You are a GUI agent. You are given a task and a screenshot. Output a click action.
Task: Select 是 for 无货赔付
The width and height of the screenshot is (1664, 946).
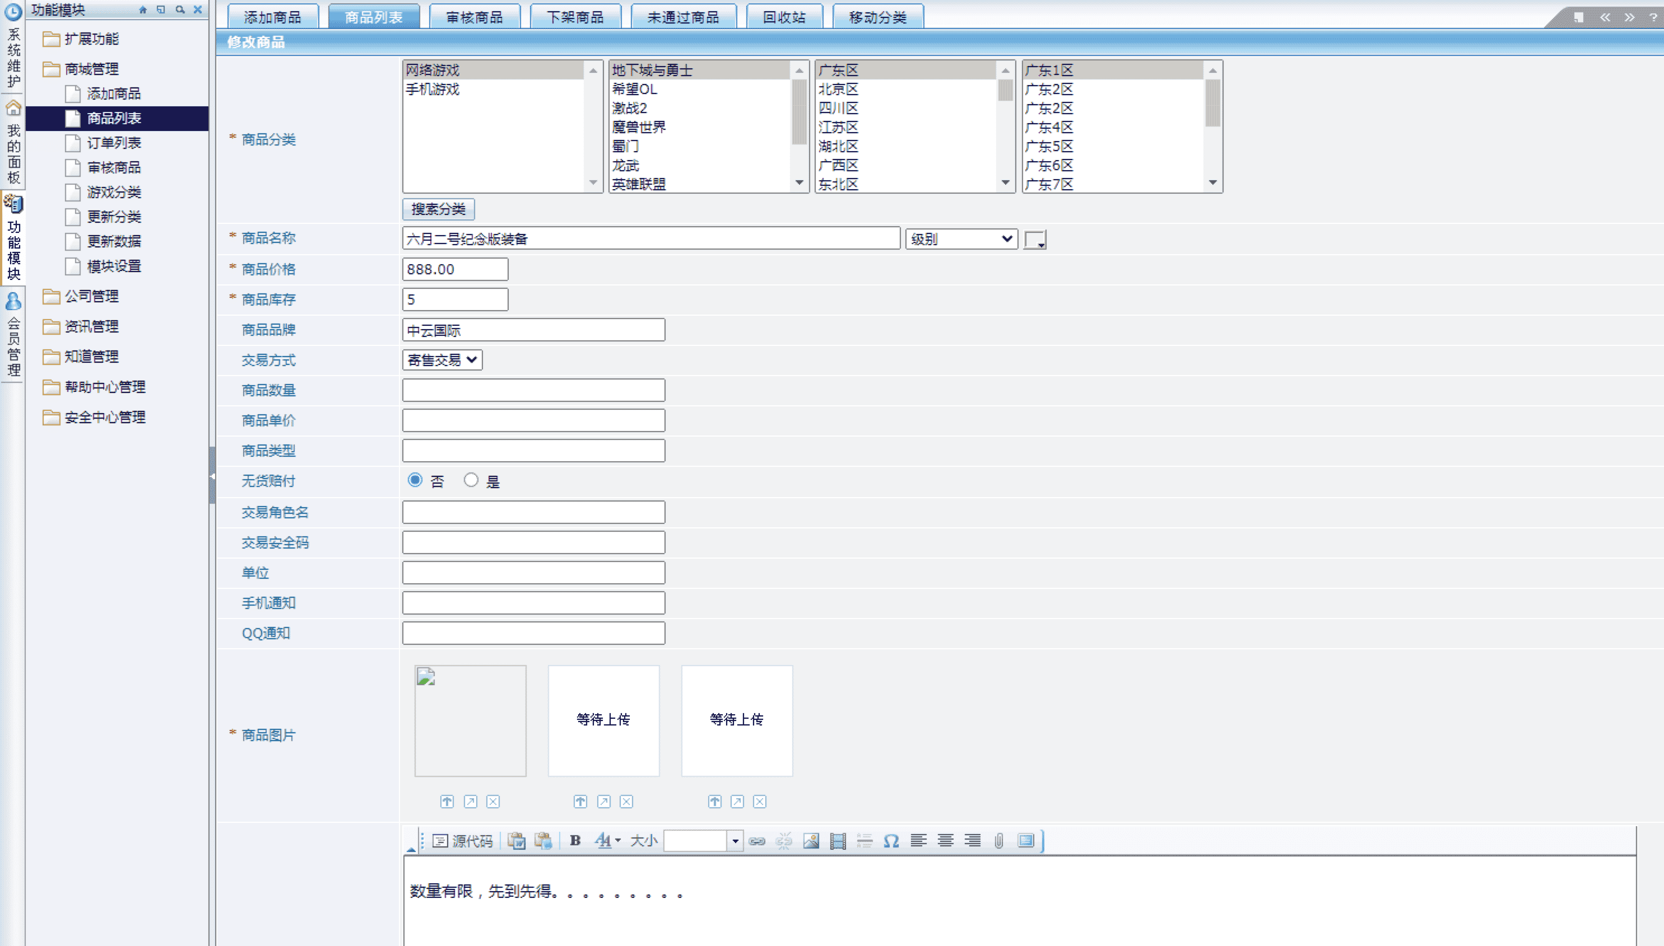point(471,480)
